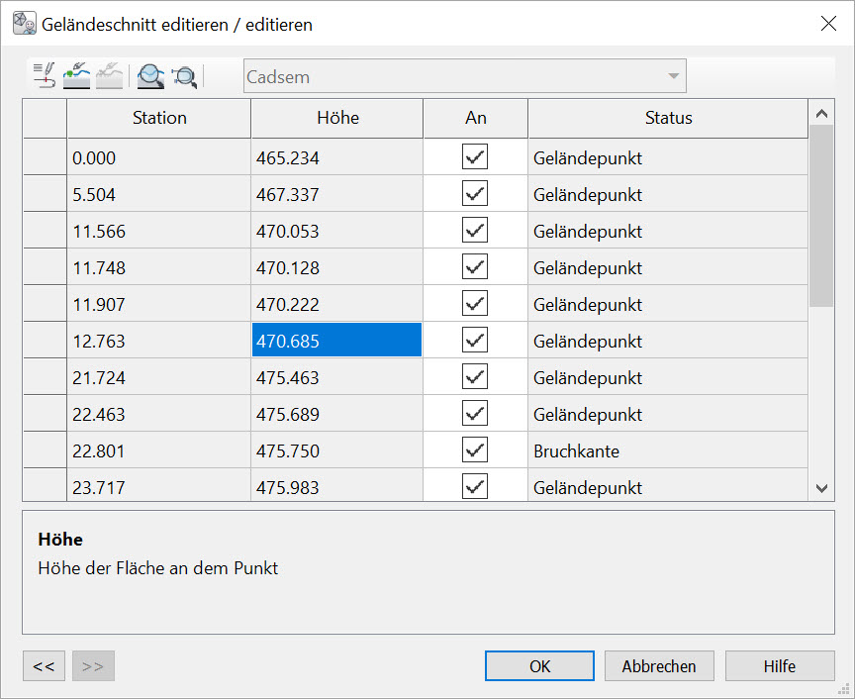855x699 pixels.
Task: Click the Hilfe button
Action: coord(779,666)
